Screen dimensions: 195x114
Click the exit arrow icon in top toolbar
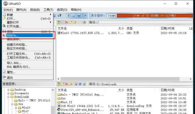point(85,15)
